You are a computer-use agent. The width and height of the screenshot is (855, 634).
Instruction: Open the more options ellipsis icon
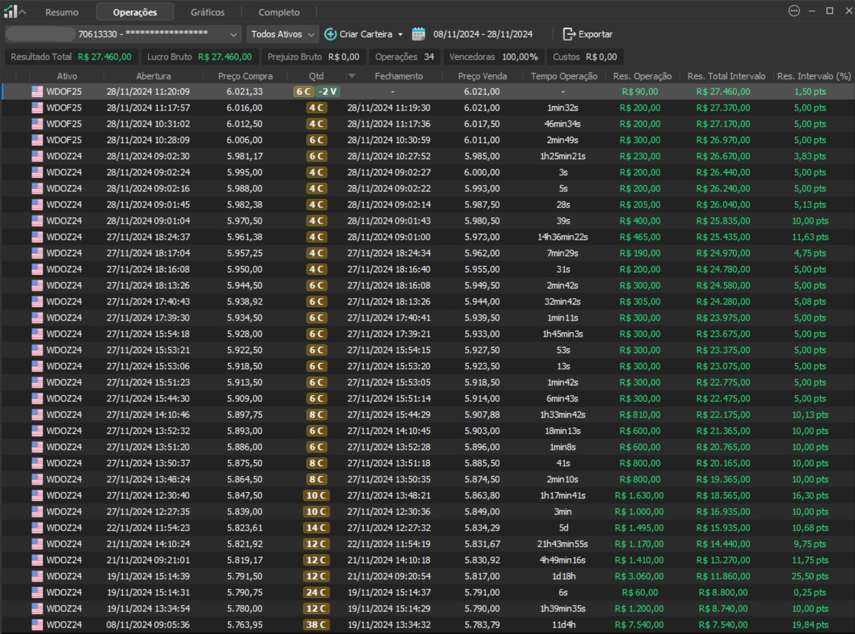point(794,11)
